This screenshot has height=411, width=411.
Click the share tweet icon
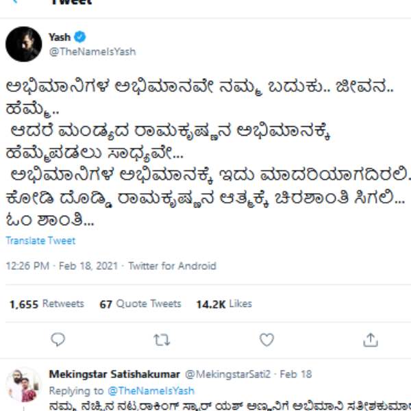point(370,339)
